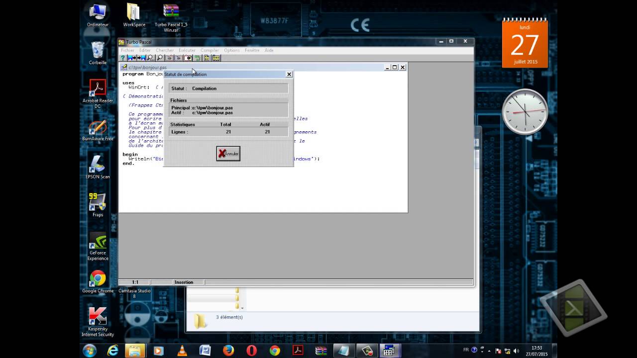Close the Statut de compilation dialog
The height and width of the screenshot is (358, 637).
pos(289,74)
